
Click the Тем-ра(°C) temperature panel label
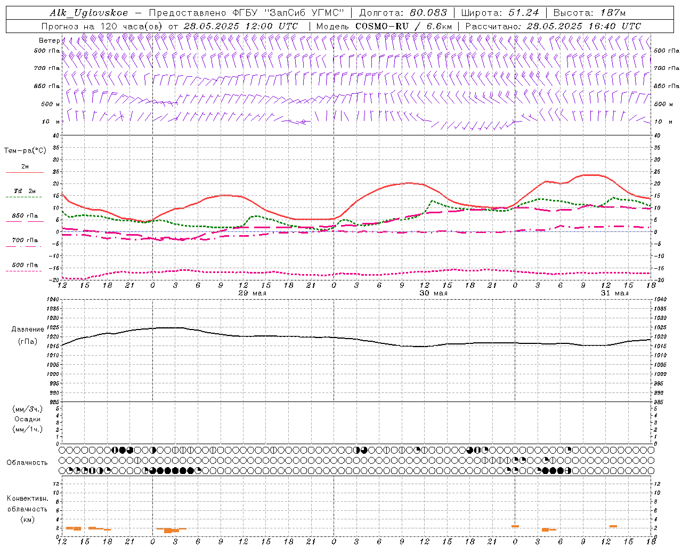[25, 151]
